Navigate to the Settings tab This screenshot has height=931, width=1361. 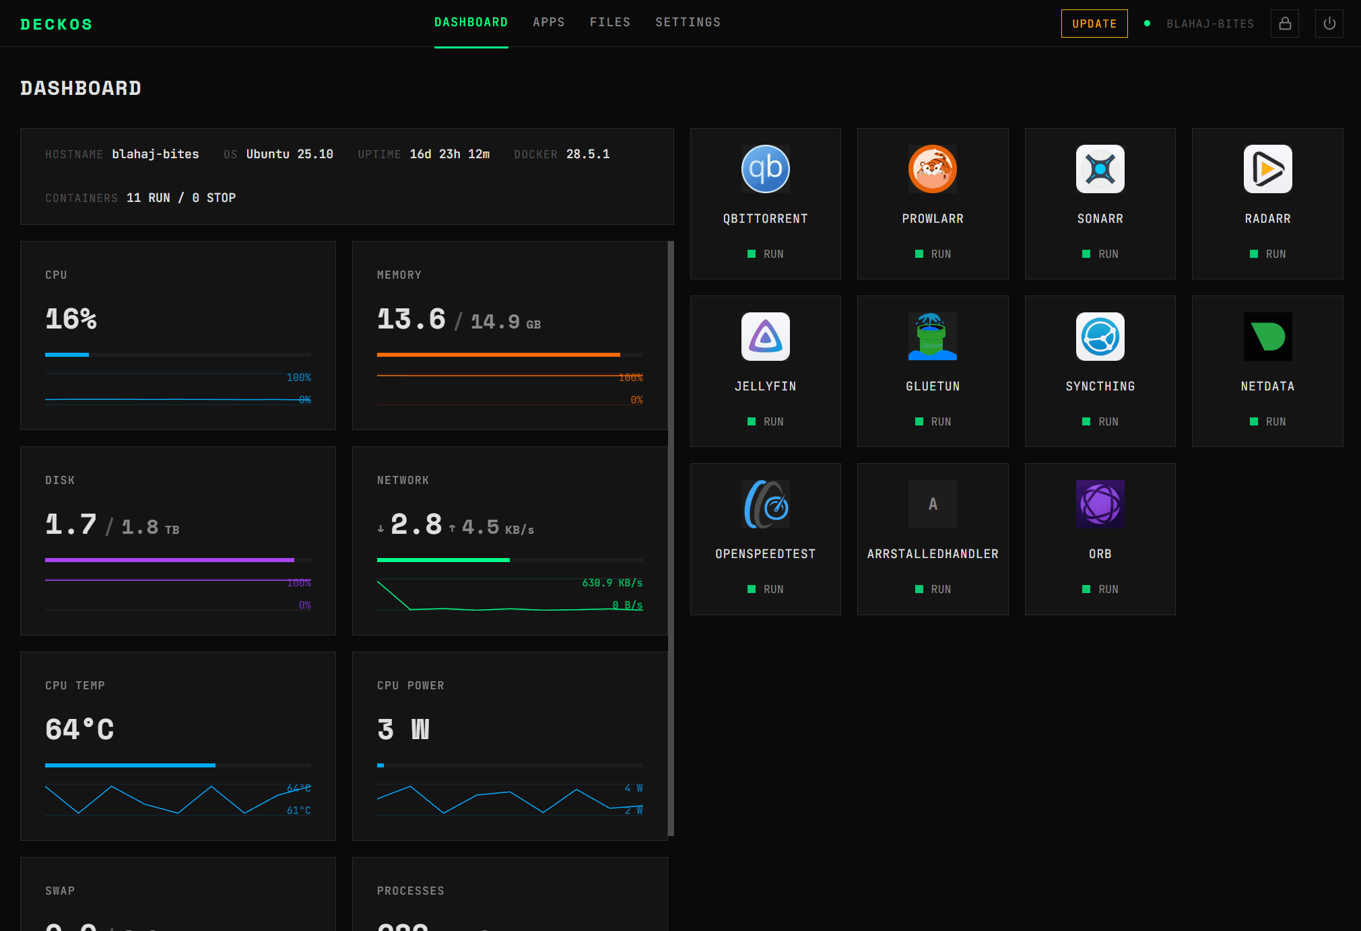click(x=688, y=22)
